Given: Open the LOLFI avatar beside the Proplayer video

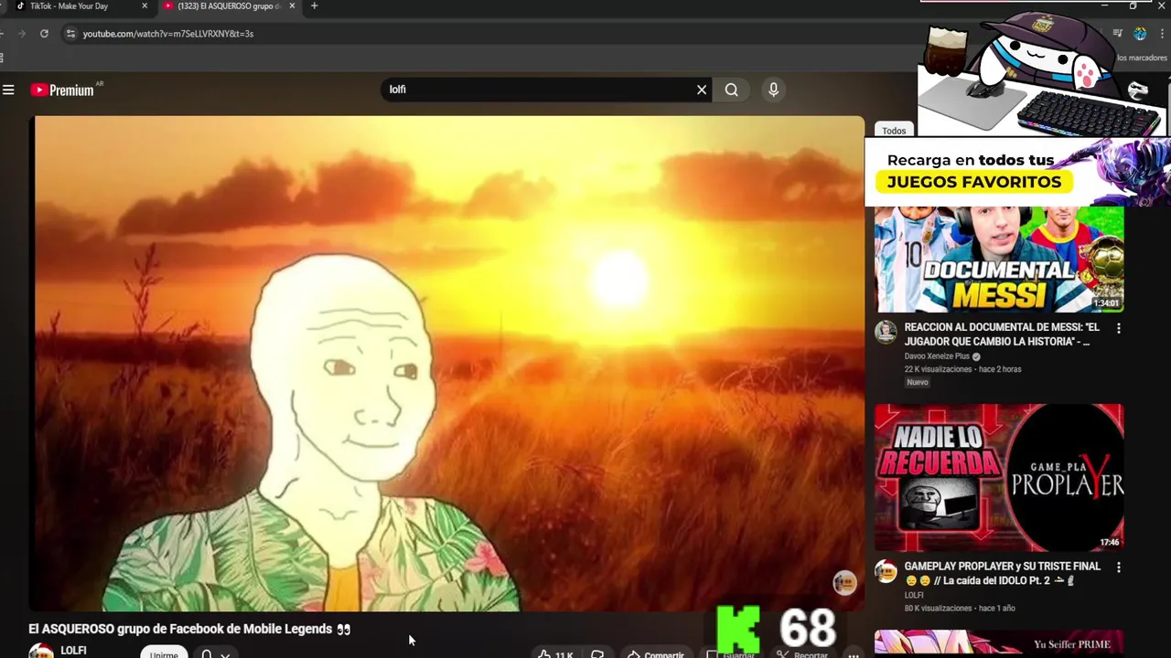Looking at the screenshot, I should [x=886, y=572].
